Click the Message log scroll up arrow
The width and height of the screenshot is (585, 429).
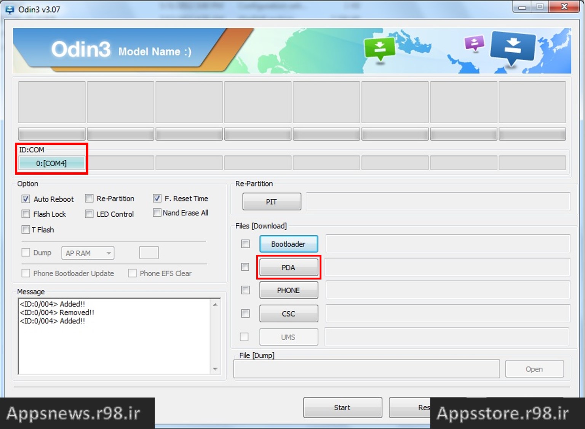pos(215,304)
